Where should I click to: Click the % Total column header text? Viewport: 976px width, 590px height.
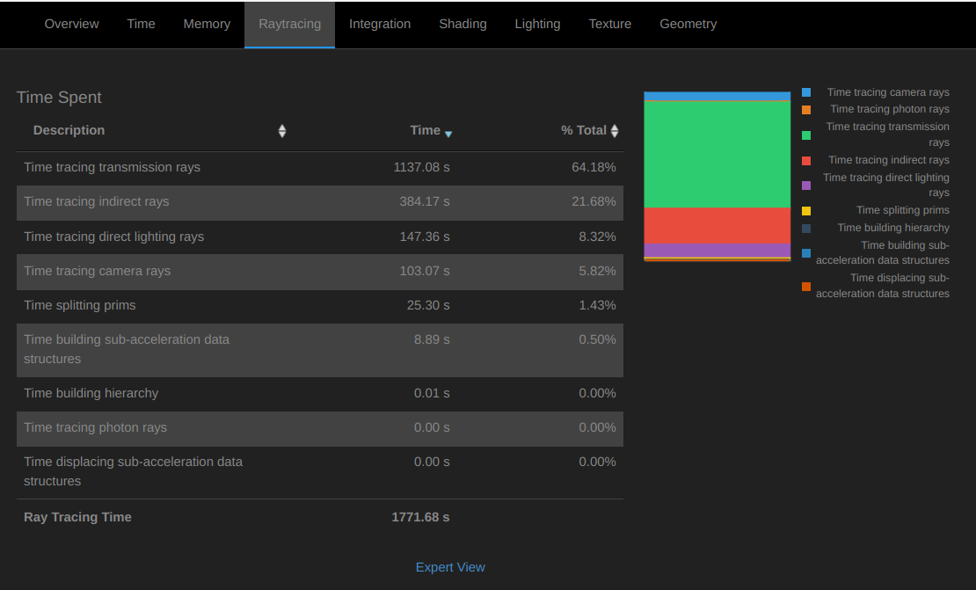583,130
